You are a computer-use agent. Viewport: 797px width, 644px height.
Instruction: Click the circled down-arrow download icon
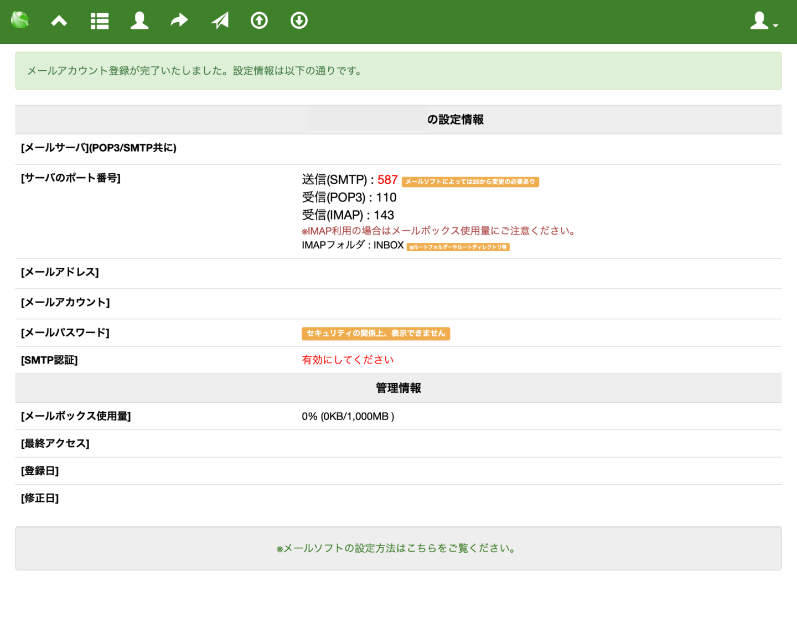point(299,21)
